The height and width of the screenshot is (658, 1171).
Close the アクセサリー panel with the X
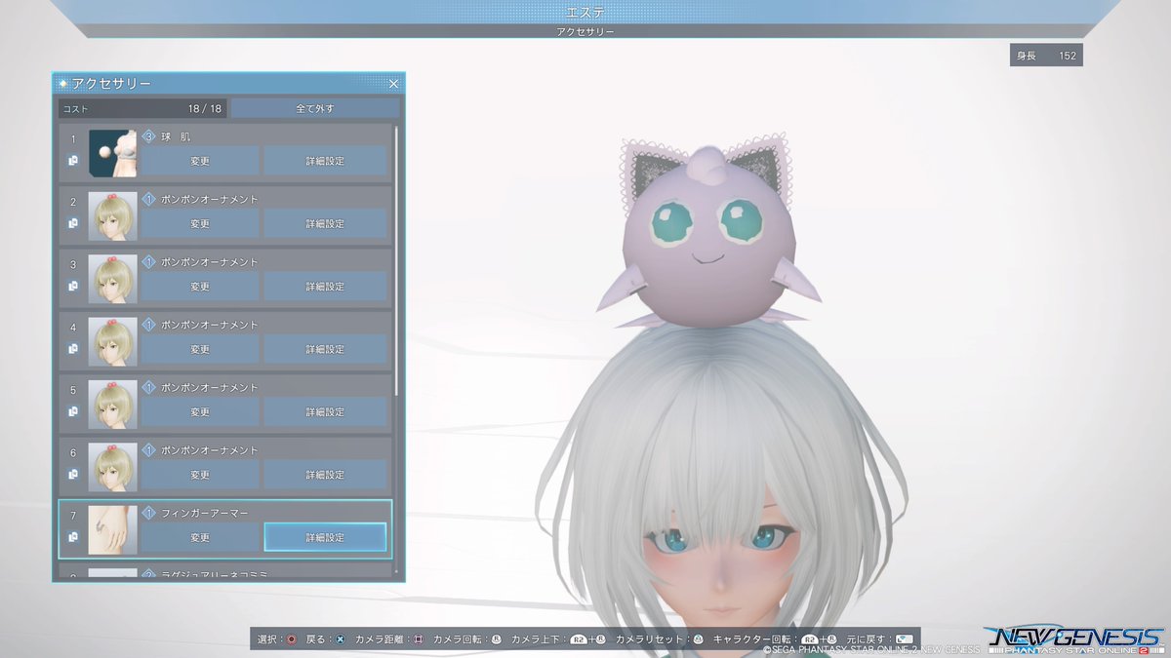point(393,84)
